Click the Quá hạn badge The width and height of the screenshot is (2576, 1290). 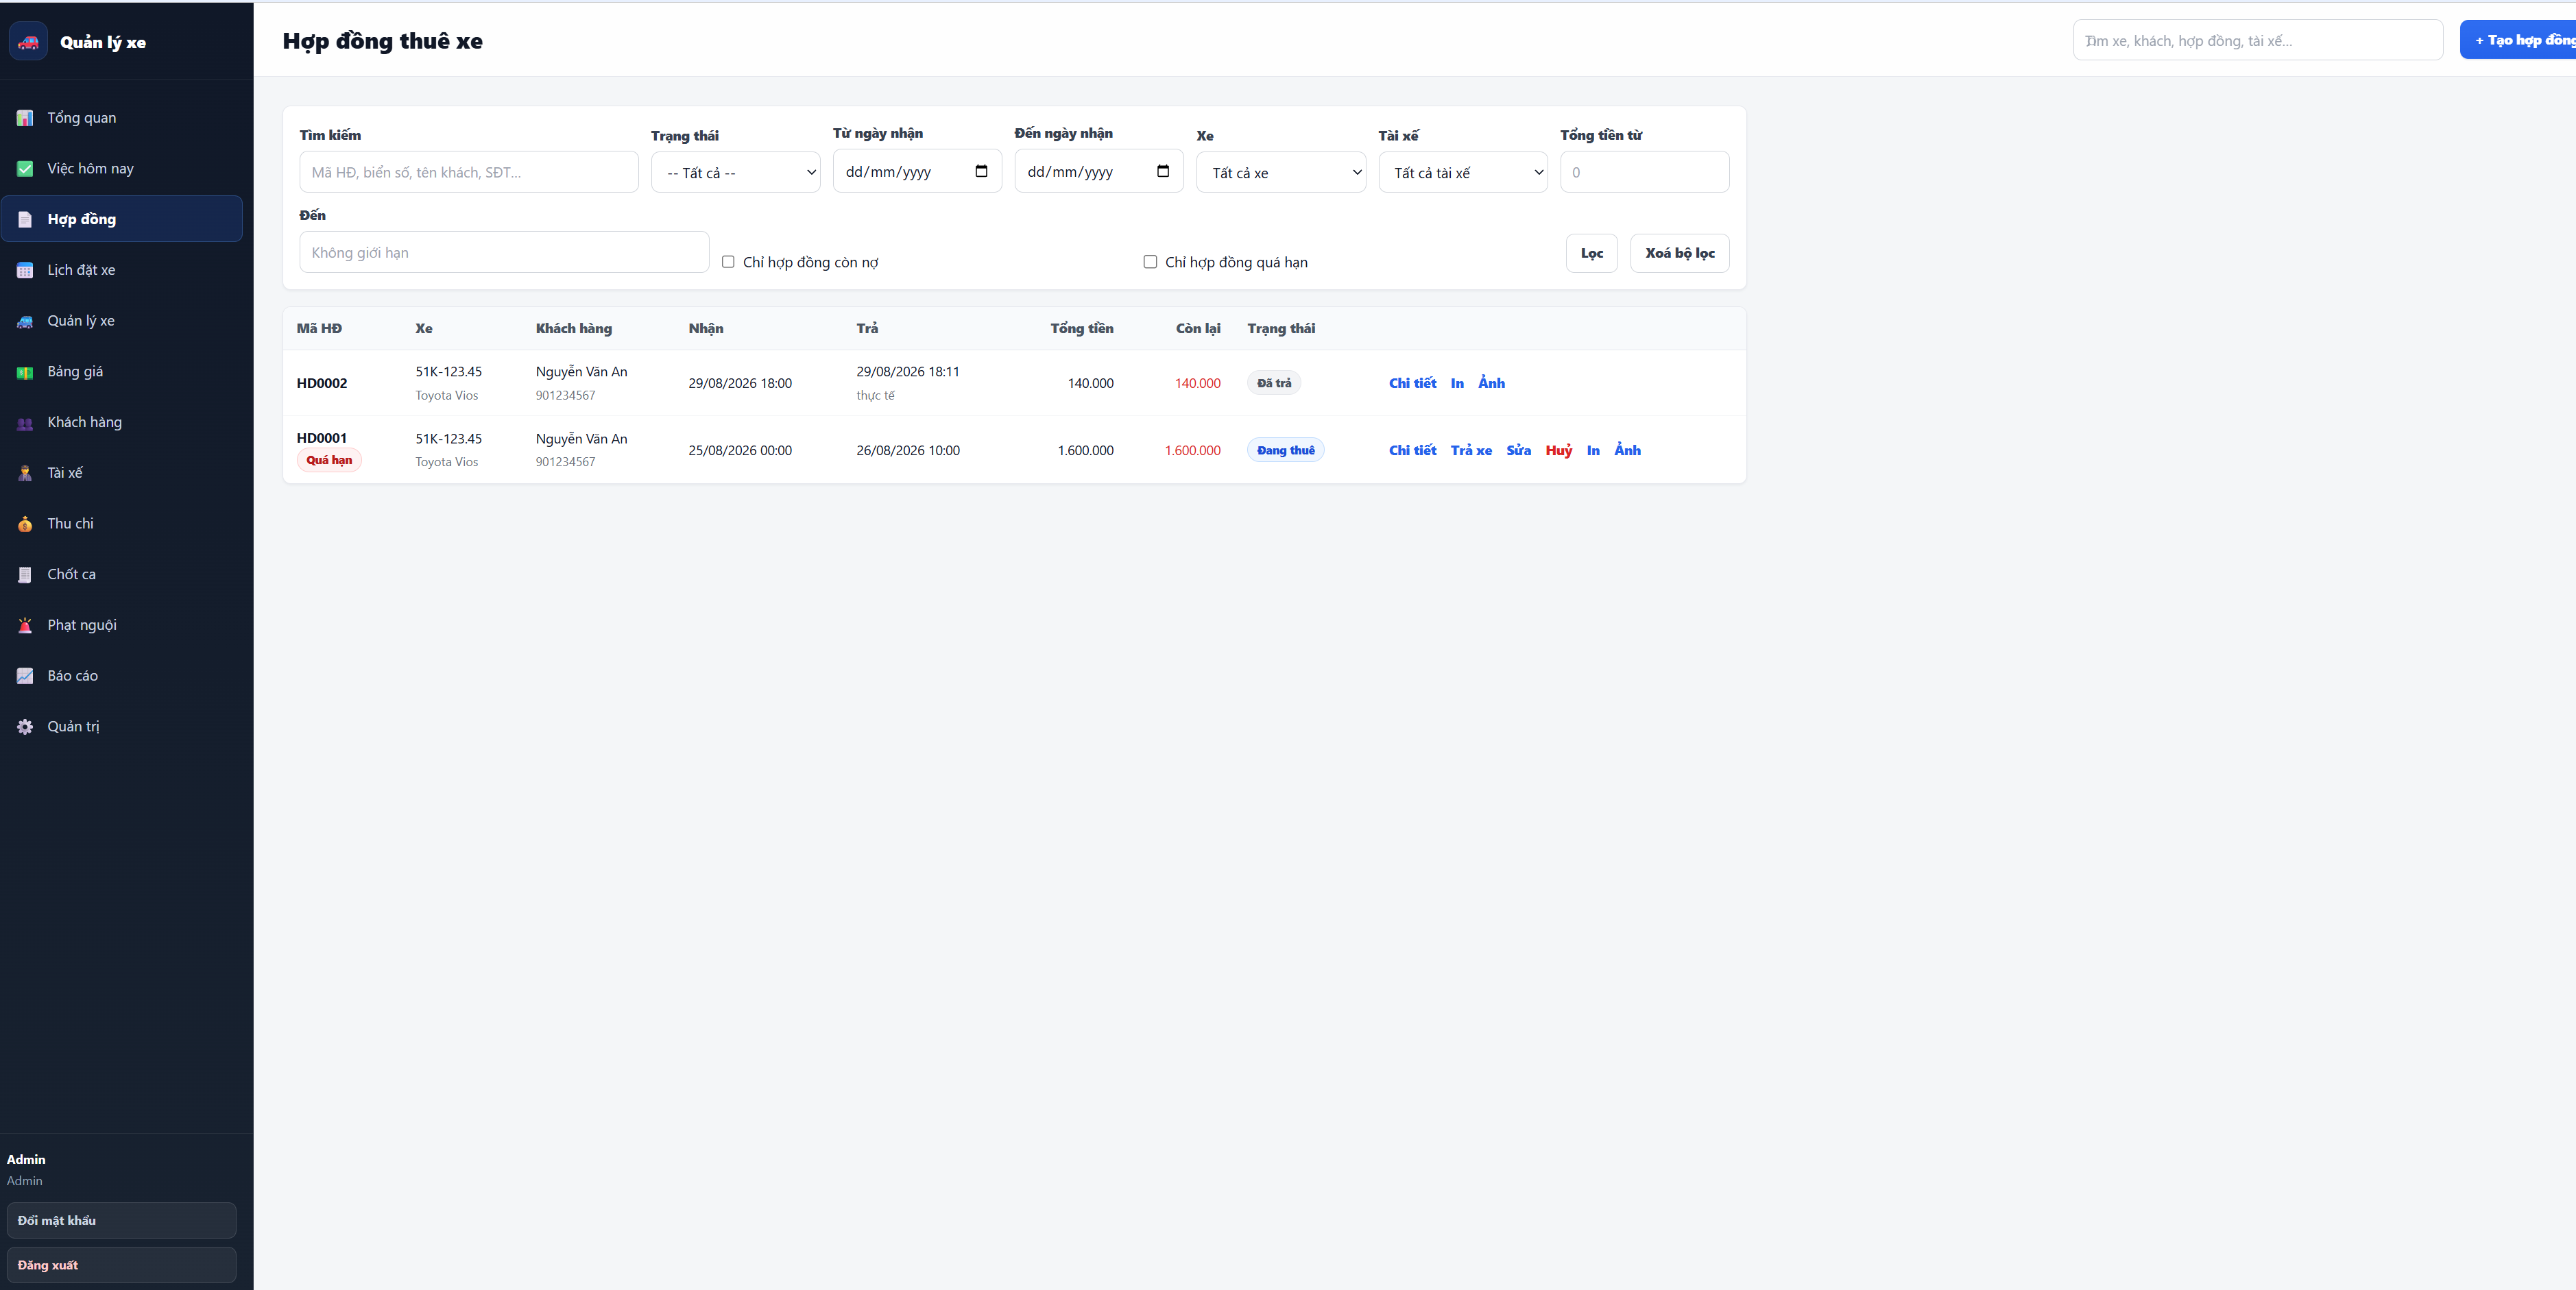329,460
